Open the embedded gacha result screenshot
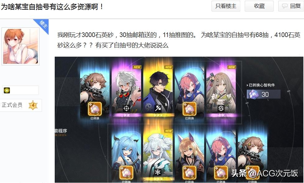 (x=179, y=120)
